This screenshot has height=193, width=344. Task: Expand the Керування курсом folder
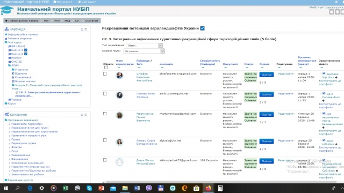coord(6,180)
